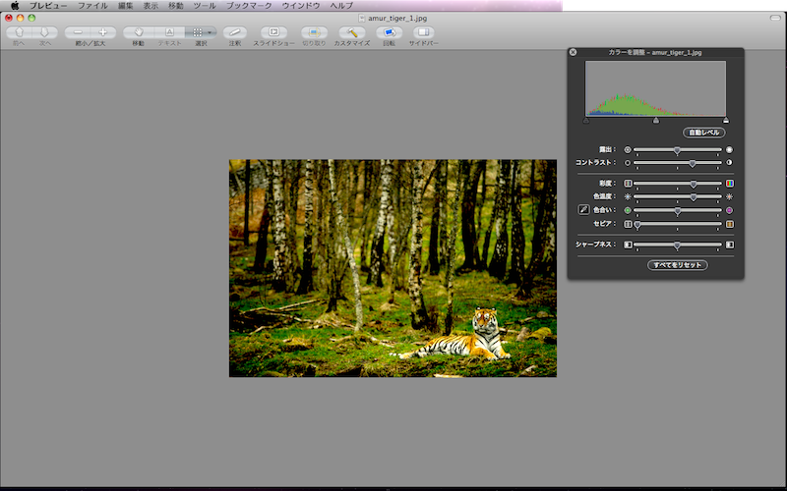
Task: Pick the eyedropper tool beside 色合い
Action: [583, 210]
